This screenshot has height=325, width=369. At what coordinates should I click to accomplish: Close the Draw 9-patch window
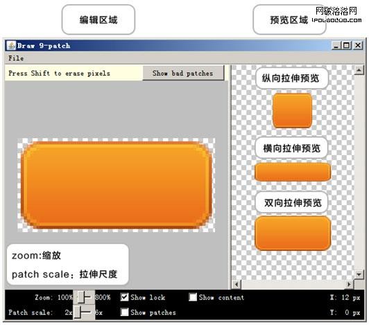pos(358,45)
